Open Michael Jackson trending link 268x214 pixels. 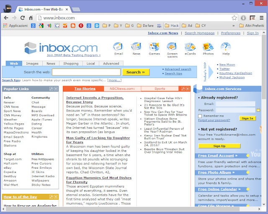pyautogui.click(x=232, y=77)
